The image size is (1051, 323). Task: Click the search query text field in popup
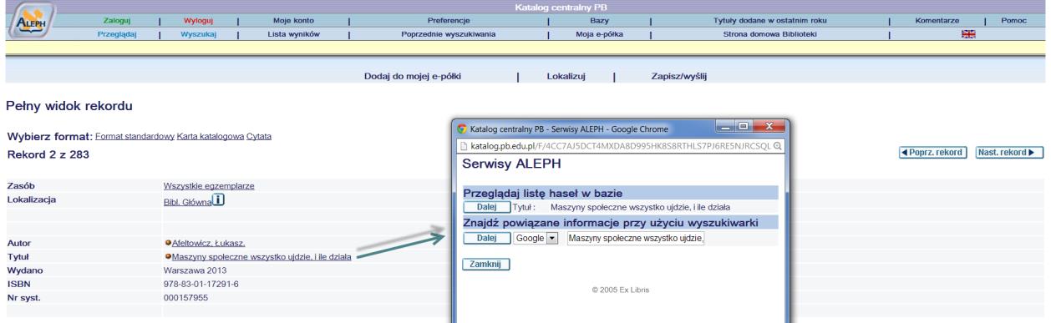(x=636, y=239)
